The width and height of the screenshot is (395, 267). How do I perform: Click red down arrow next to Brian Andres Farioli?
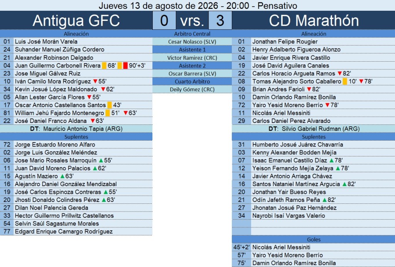[309, 89]
